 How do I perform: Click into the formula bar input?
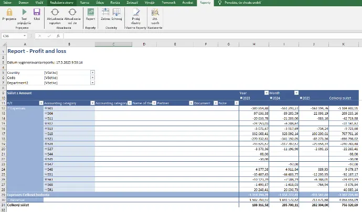tap(212, 36)
